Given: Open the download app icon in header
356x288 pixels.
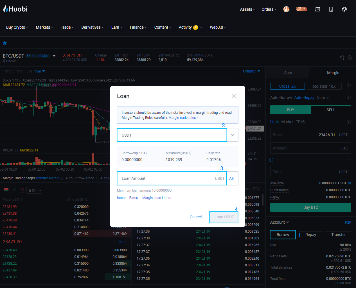Looking at the screenshot, I should click(x=331, y=9).
